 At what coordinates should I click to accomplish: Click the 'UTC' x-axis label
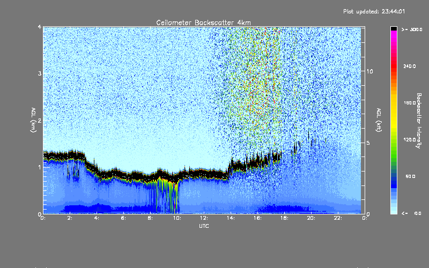(204, 226)
